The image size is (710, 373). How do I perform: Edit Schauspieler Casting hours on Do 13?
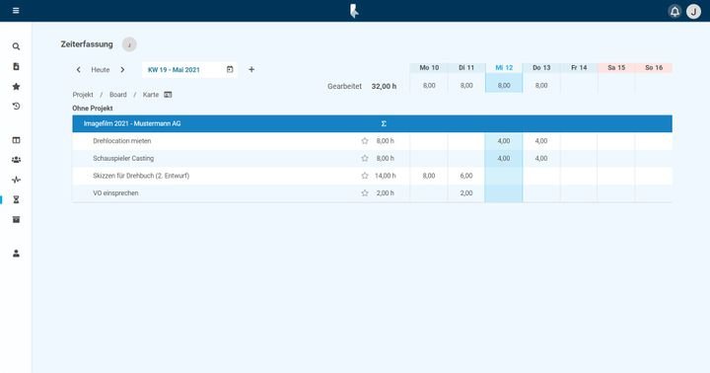click(x=541, y=158)
